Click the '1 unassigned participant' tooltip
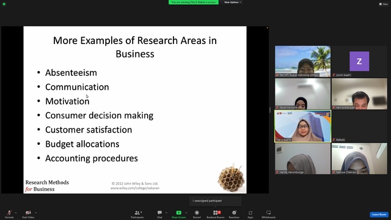The width and height of the screenshot is (391, 220). (x=216, y=201)
